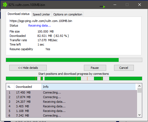148x122 pixels.
Task: Click the Info column header
Action: click(x=88, y=87)
